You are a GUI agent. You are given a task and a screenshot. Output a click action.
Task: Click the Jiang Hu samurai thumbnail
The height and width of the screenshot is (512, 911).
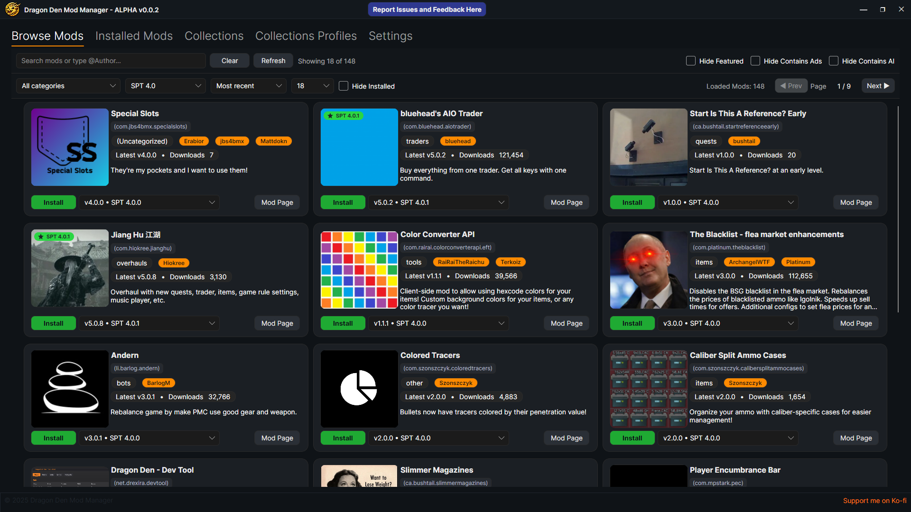point(70,268)
